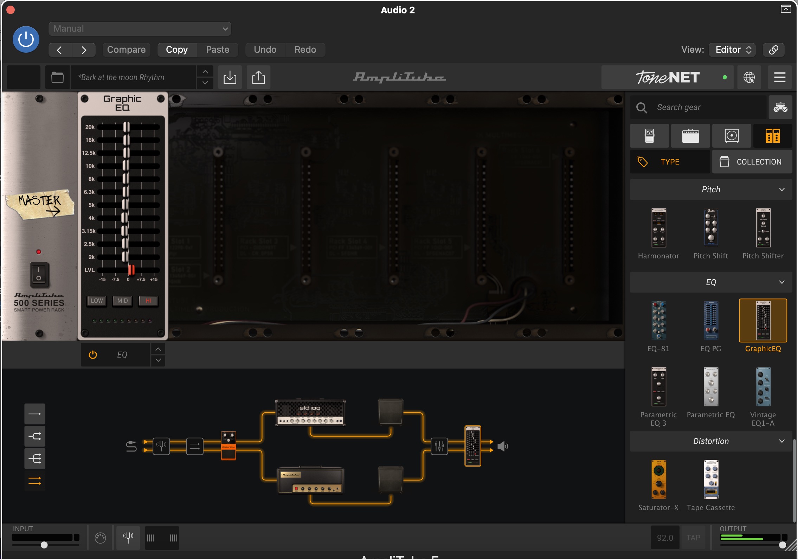The image size is (798, 559).
Task: Open the View Editor dropdown
Action: pyautogui.click(x=732, y=50)
